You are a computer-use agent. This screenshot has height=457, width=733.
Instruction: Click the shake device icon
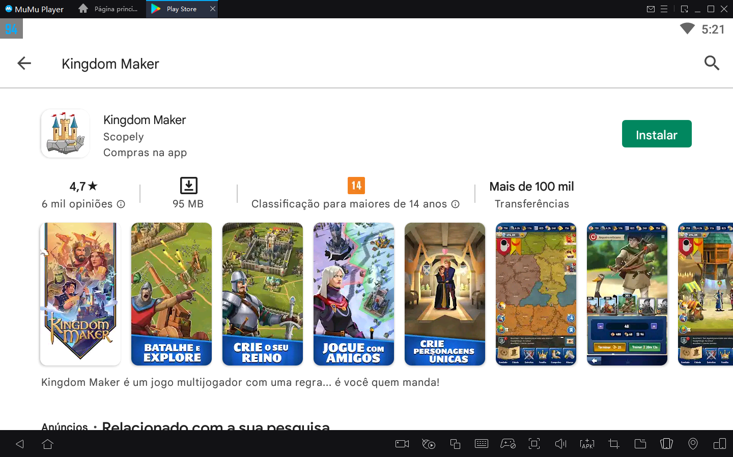pyautogui.click(x=428, y=444)
